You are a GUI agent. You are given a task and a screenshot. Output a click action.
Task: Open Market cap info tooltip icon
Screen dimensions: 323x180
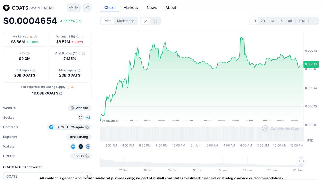35,37
